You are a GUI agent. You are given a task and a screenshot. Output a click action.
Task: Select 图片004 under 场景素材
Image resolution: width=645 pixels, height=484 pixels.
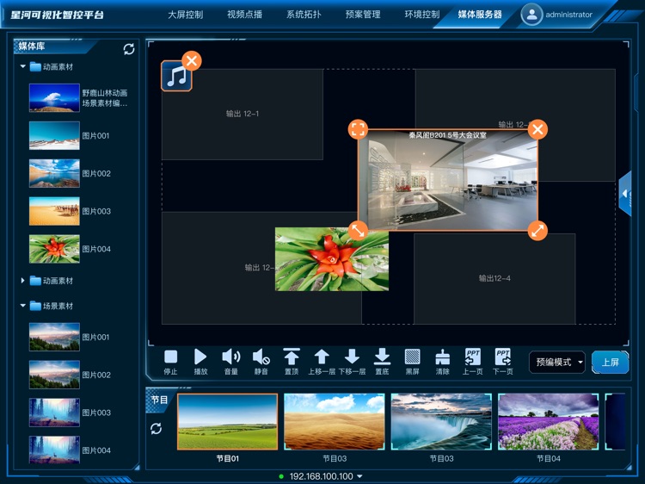[54, 450]
